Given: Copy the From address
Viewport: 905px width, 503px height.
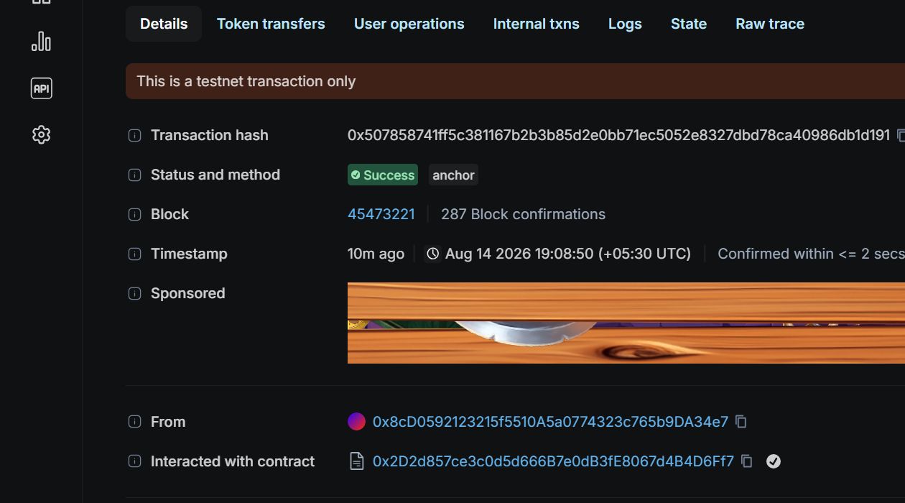Looking at the screenshot, I should coord(741,422).
